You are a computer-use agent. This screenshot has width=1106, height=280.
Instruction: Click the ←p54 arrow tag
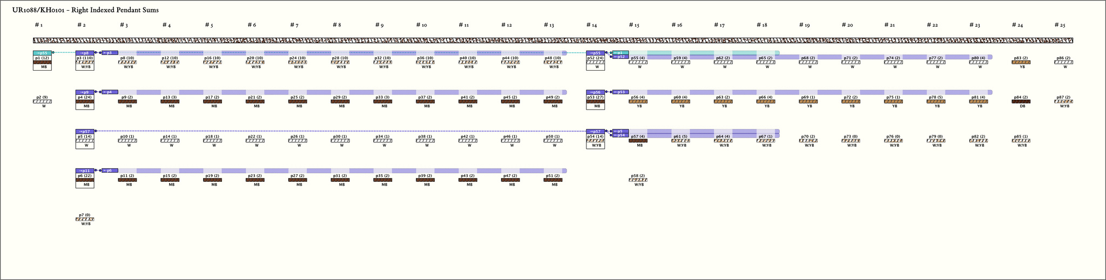(x=621, y=135)
